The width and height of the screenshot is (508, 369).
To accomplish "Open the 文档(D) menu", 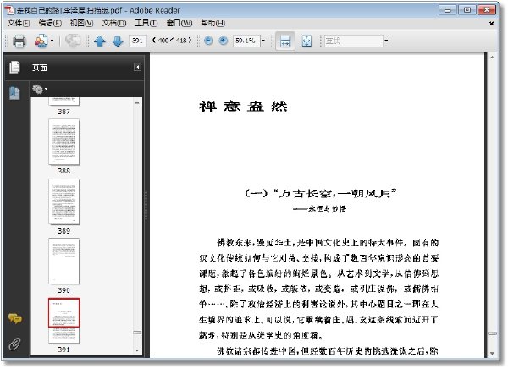I will pos(114,24).
